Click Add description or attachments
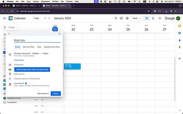This screenshot has height=114, width=183. [x=27, y=79]
